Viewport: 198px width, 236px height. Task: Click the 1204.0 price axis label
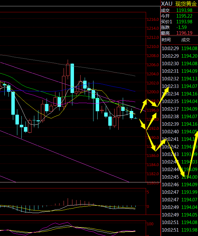[153, 74]
